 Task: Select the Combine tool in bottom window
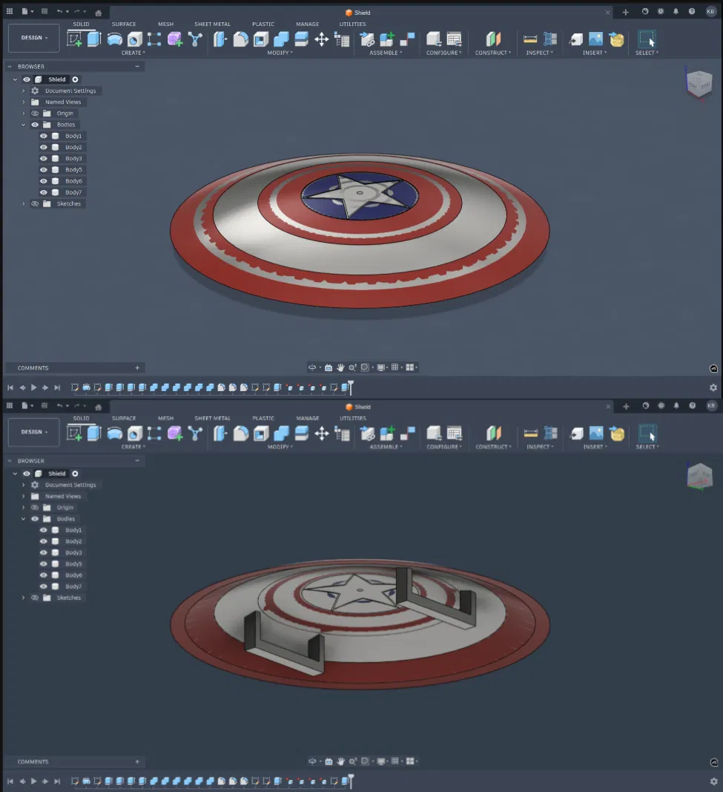pos(281,433)
